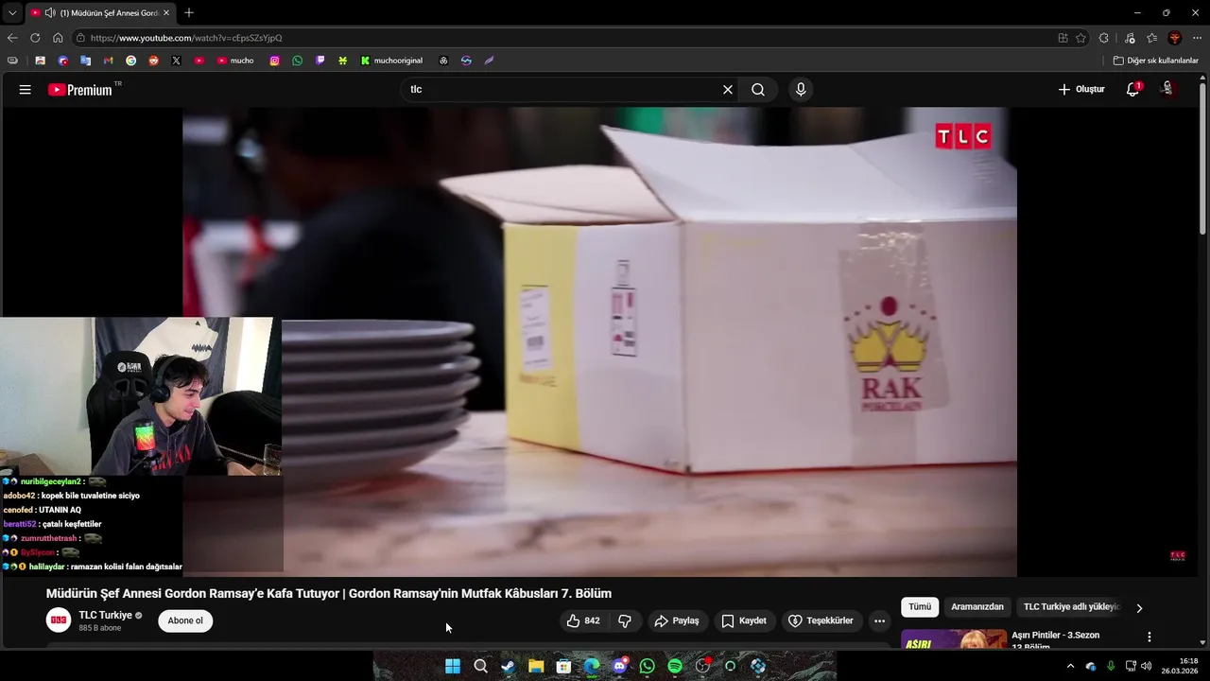Open the Twitch bookmark icon

click(320, 61)
